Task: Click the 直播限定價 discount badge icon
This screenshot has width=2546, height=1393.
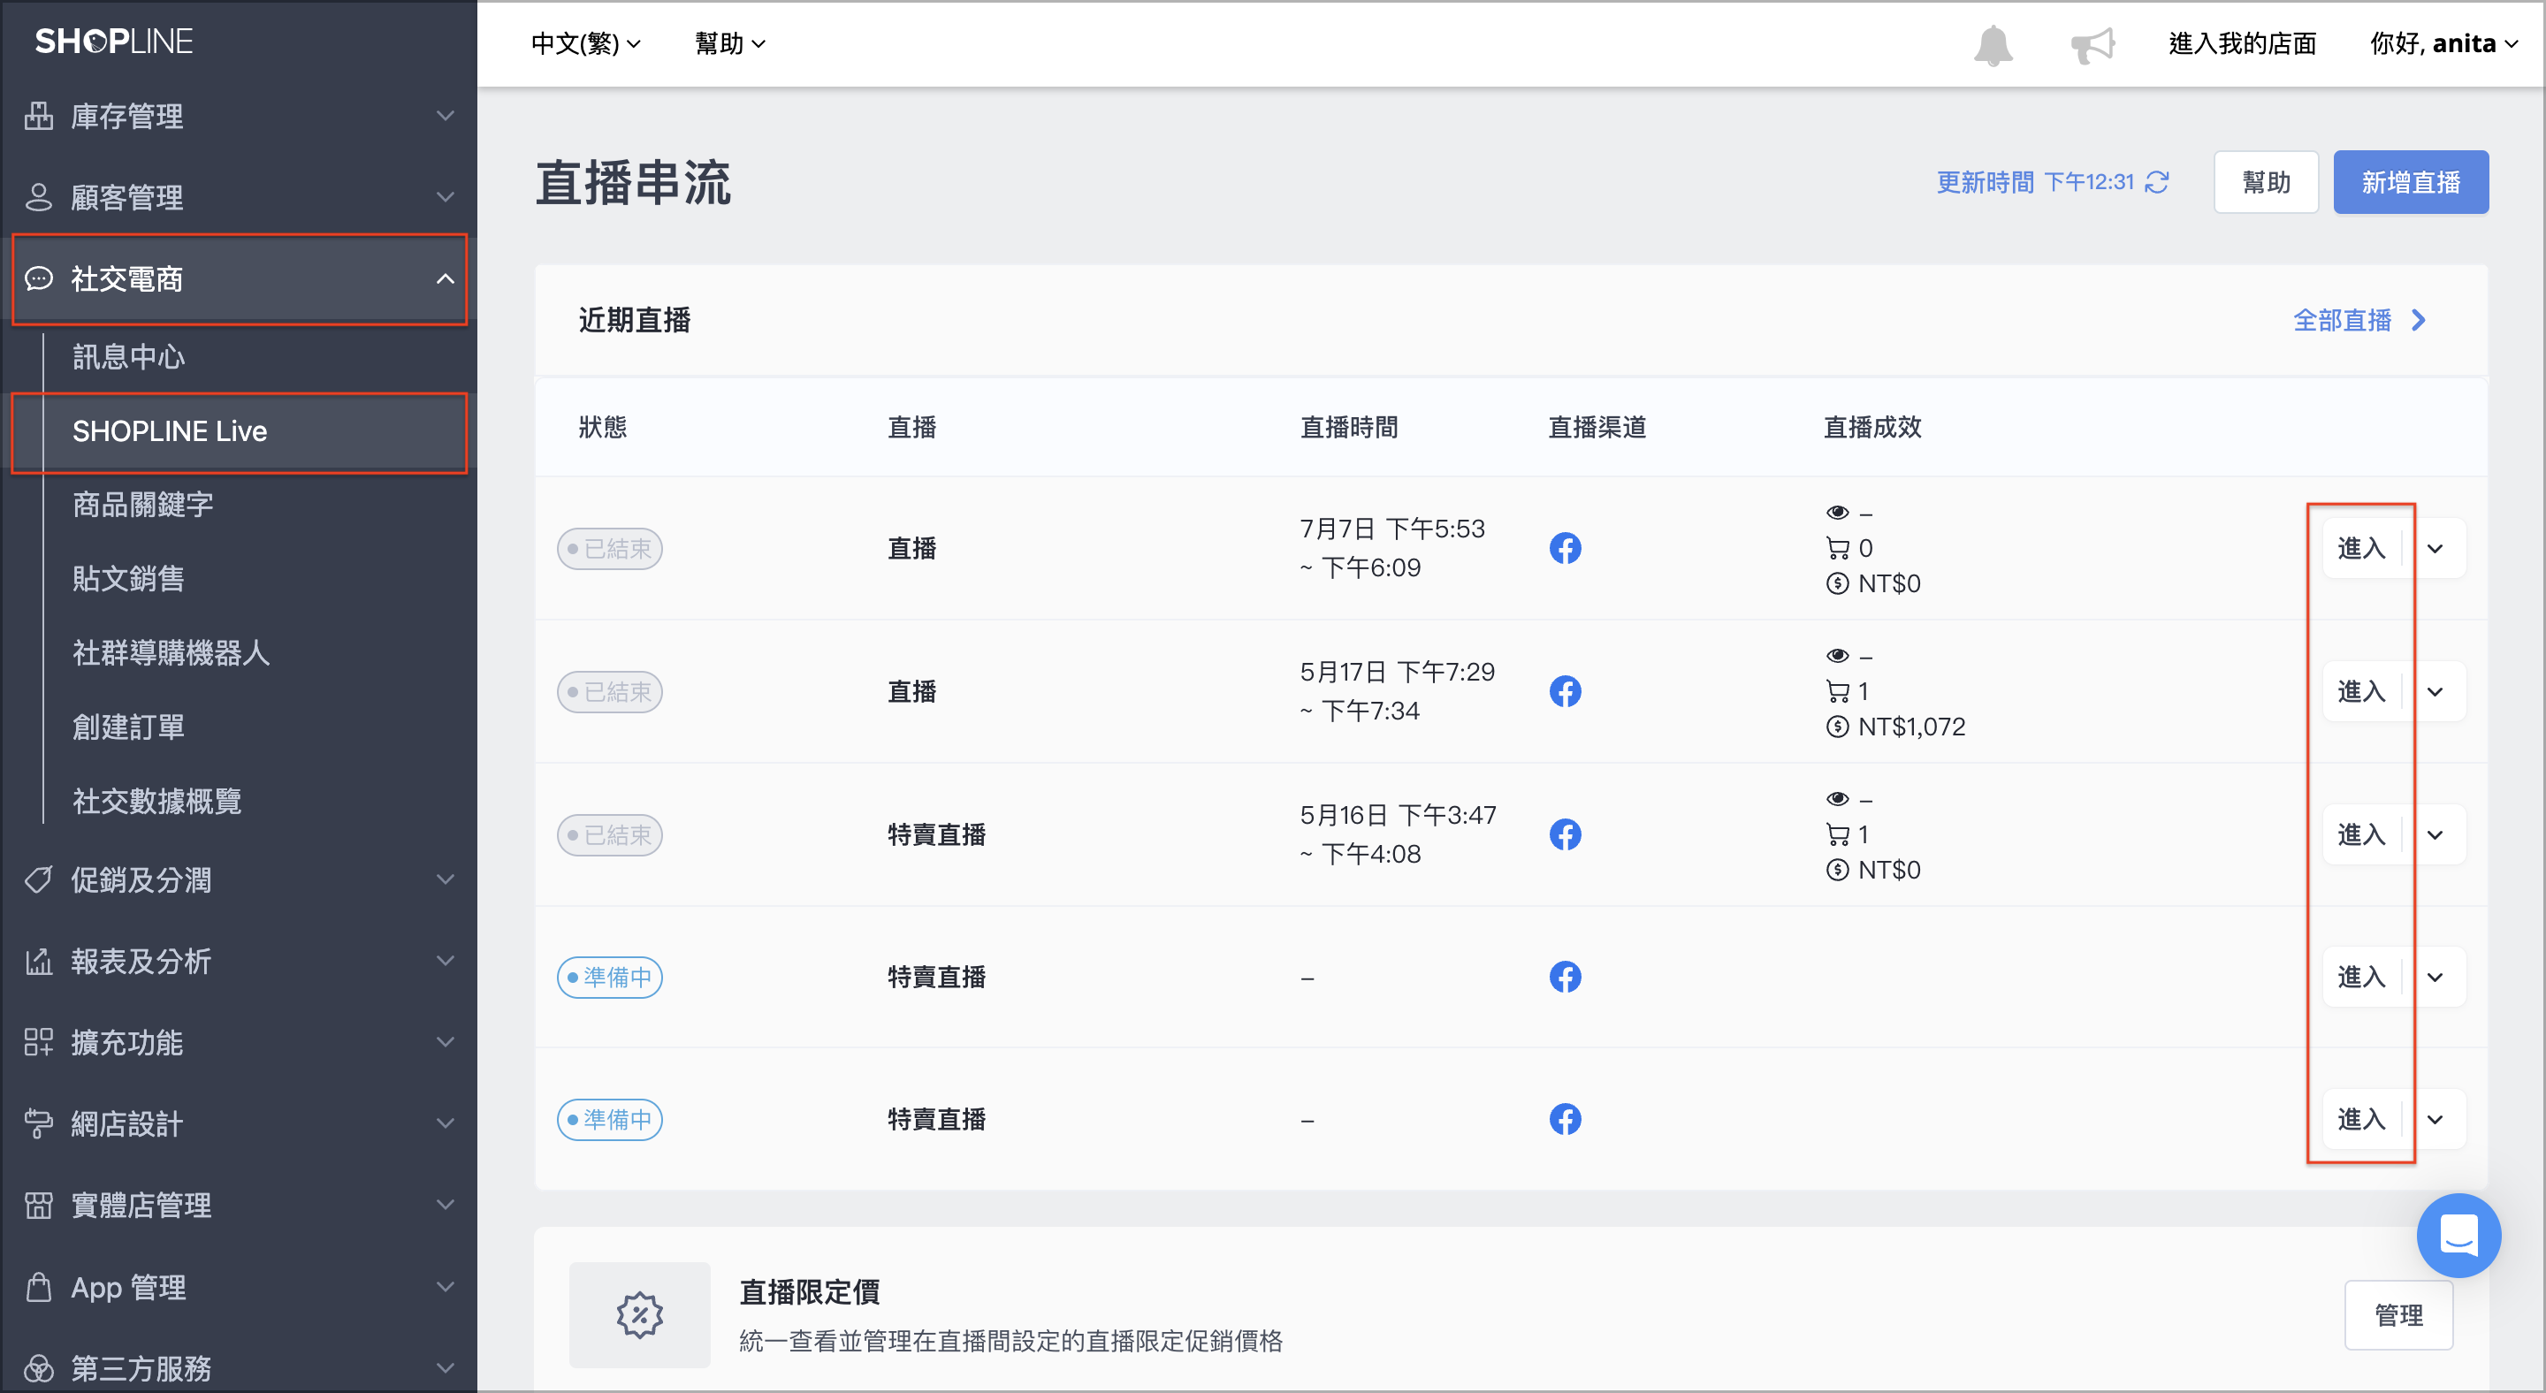Action: (639, 1315)
